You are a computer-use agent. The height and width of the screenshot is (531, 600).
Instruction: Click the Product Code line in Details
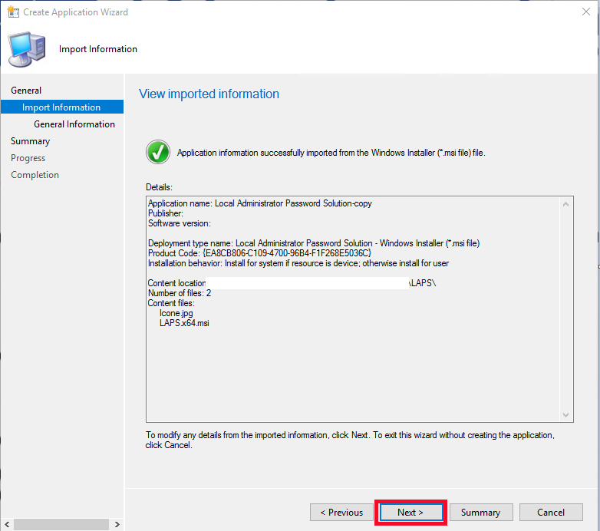pos(259,253)
